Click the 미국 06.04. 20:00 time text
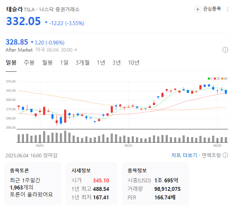This screenshot has height=205, width=231. click(54, 50)
